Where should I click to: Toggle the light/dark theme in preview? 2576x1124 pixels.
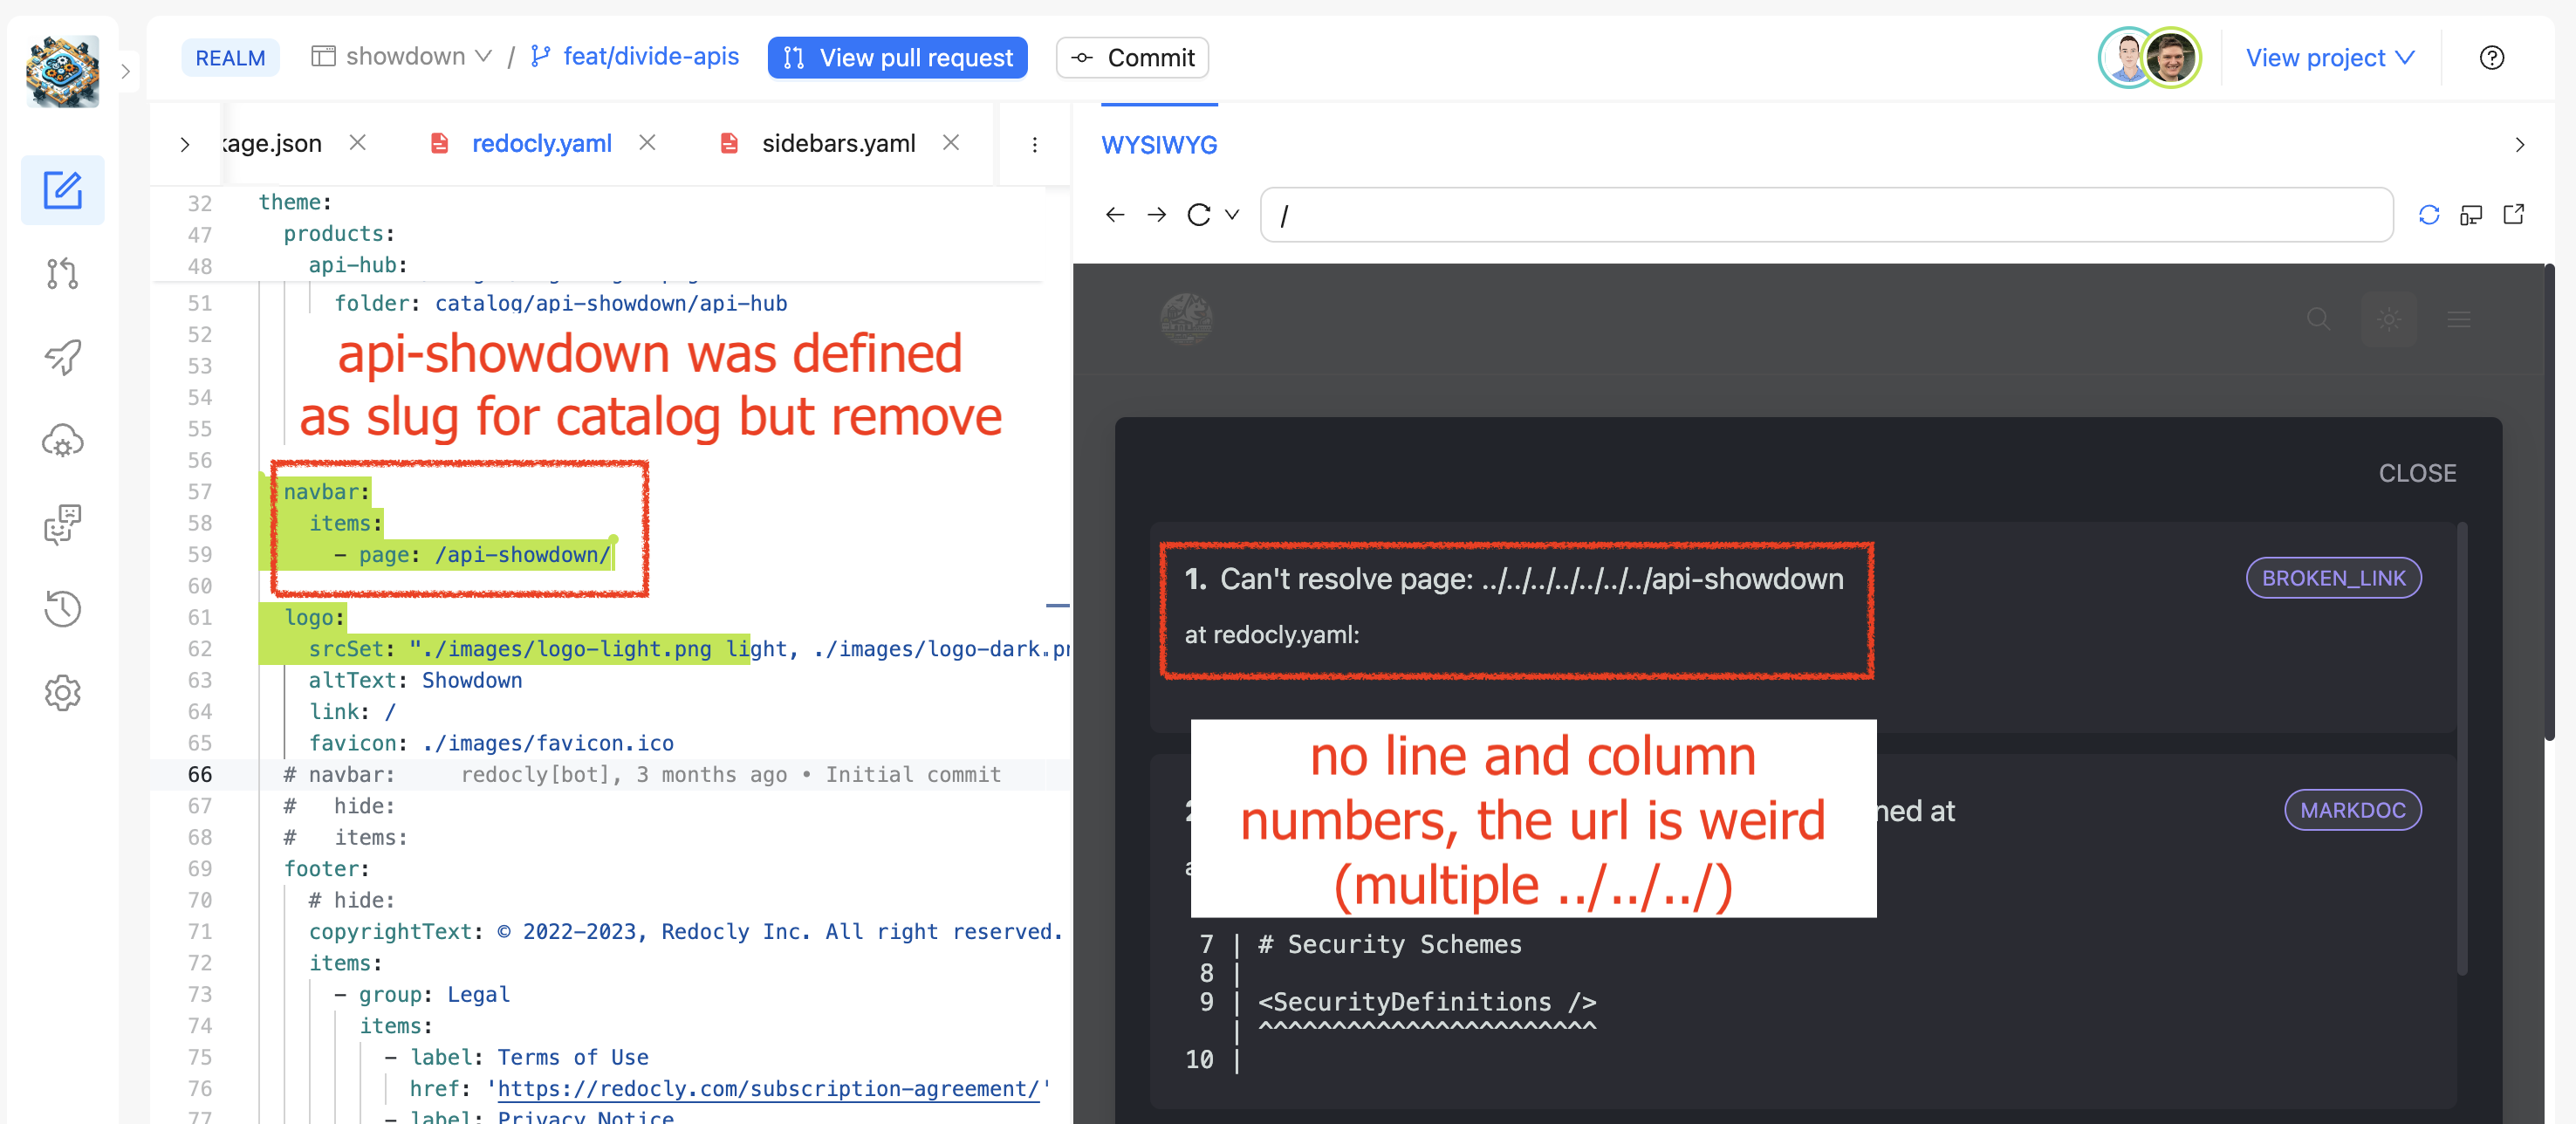(2388, 319)
